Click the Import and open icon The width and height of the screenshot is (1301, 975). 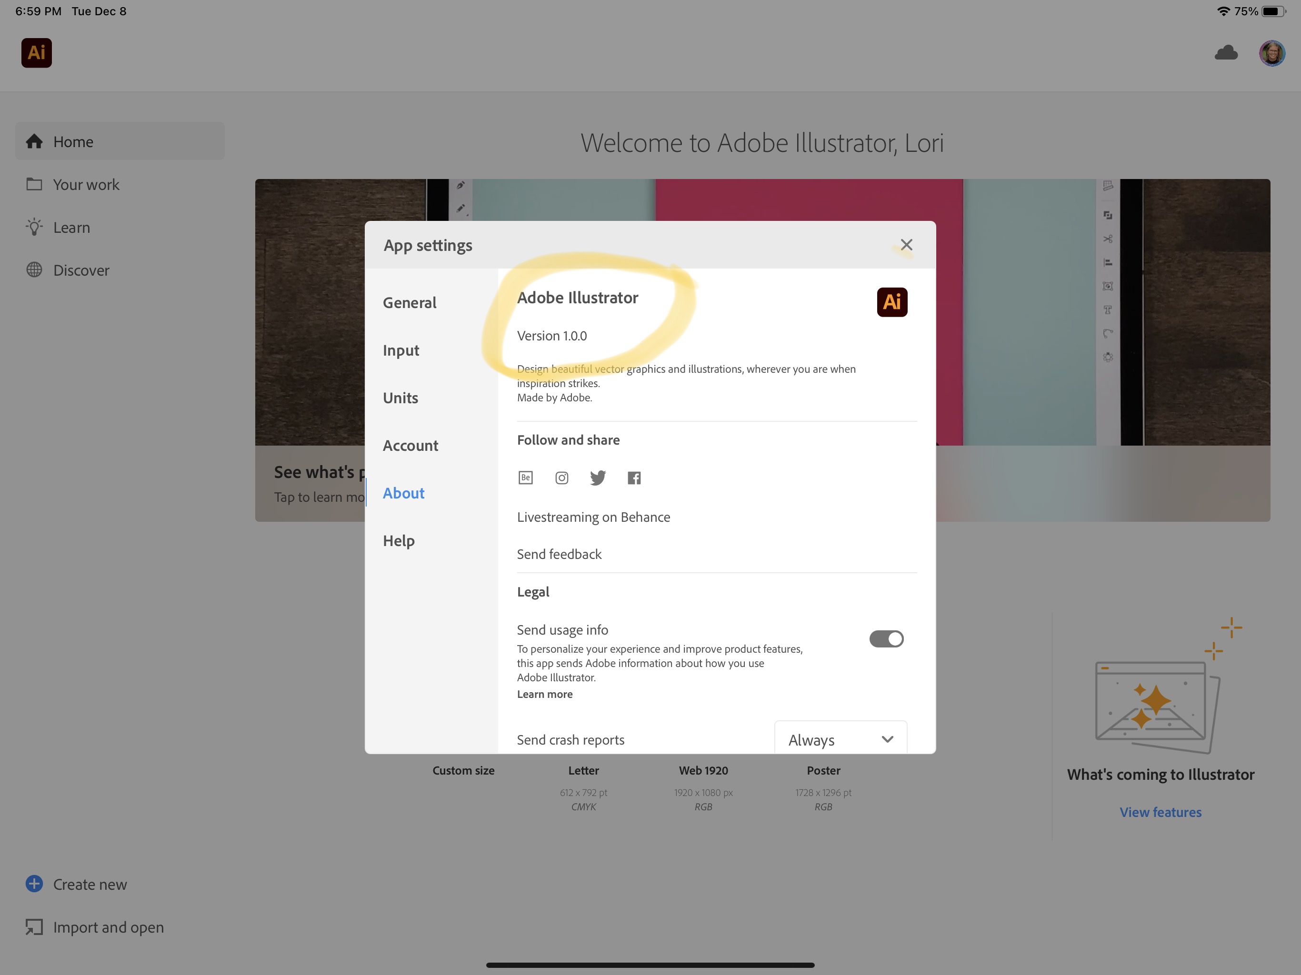pyautogui.click(x=34, y=927)
